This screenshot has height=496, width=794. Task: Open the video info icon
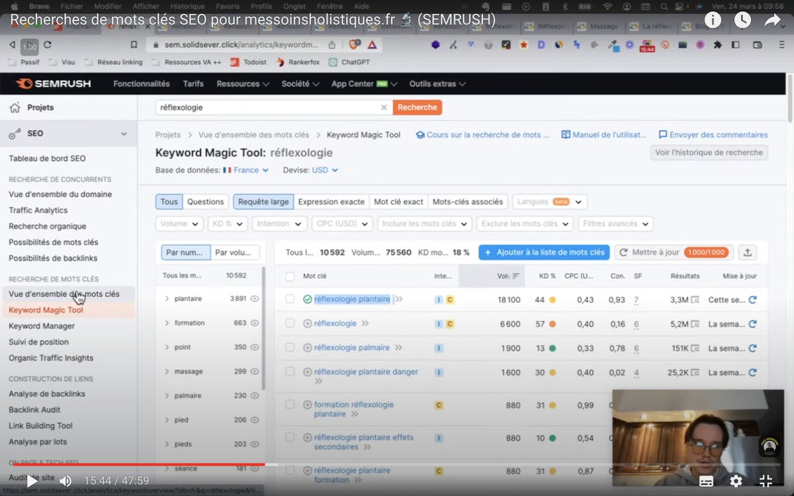coord(713,20)
